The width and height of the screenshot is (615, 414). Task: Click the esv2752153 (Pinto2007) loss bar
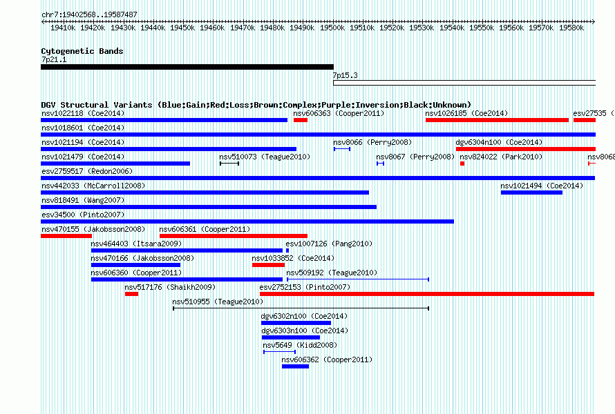pyautogui.click(x=427, y=294)
